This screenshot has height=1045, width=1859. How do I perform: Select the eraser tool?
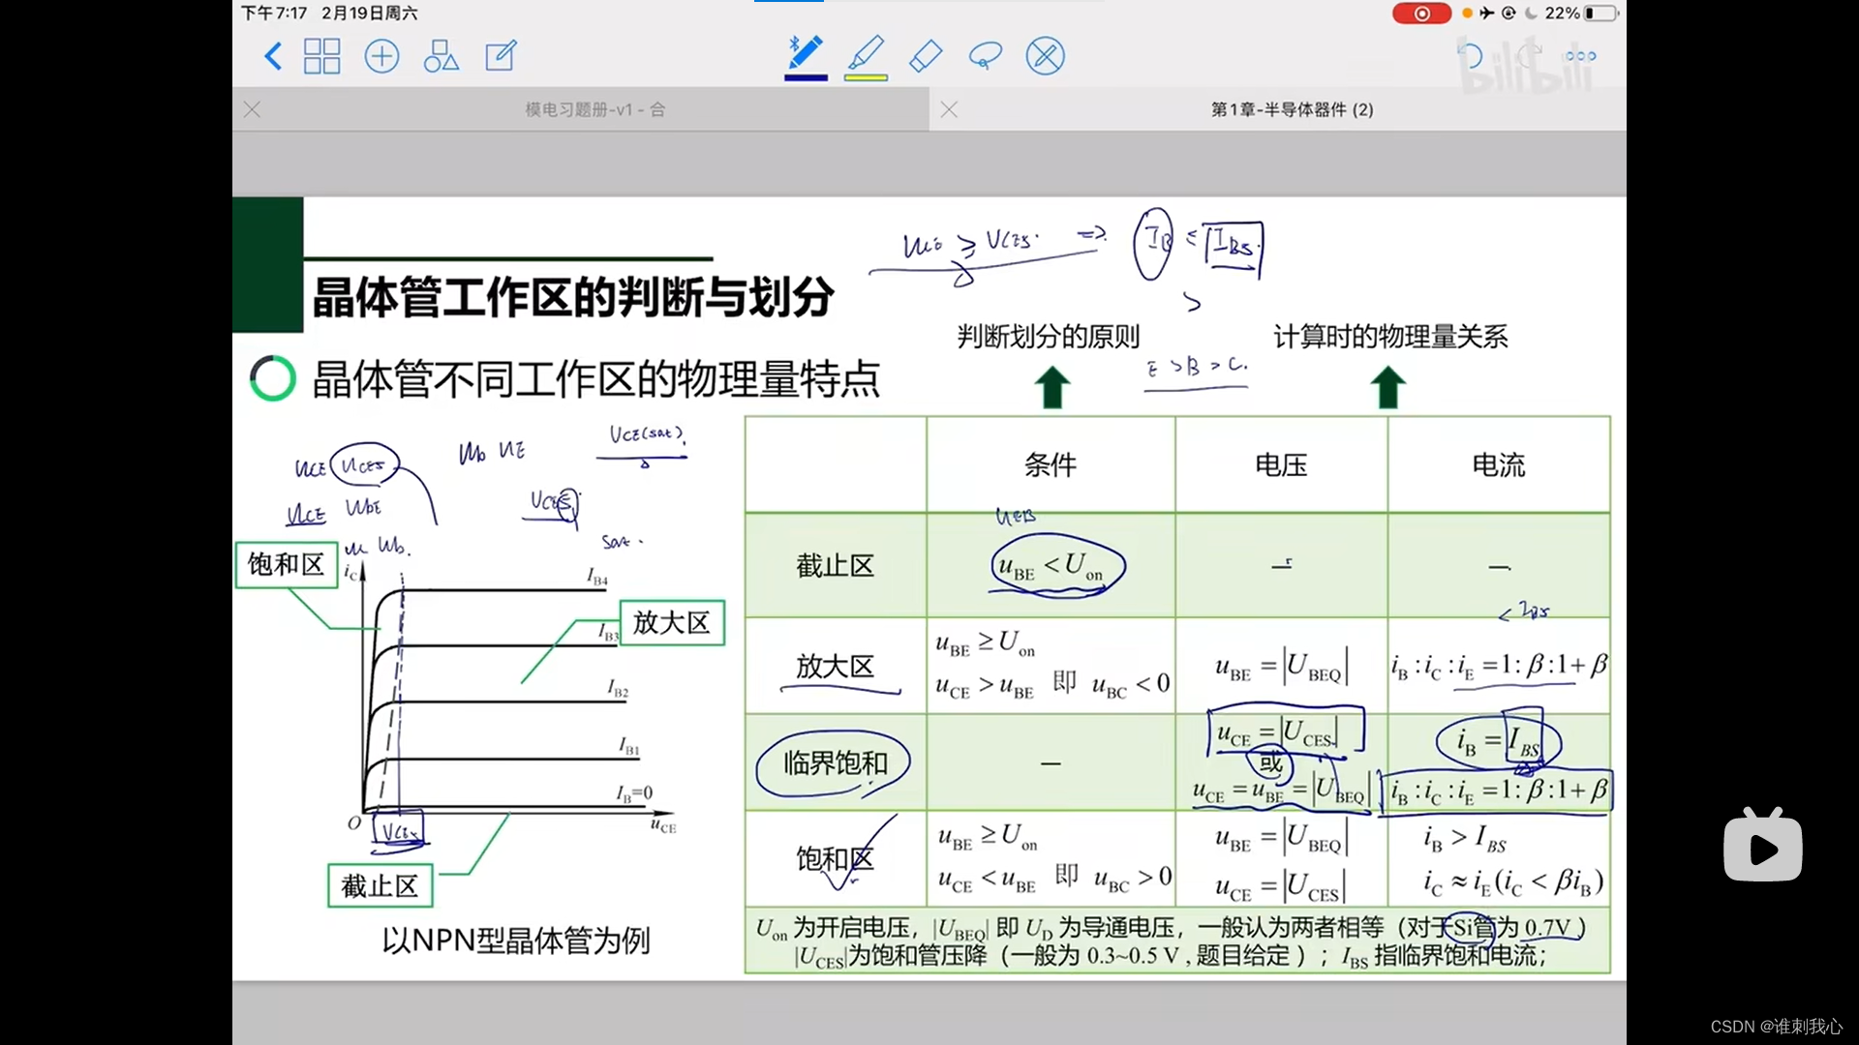(x=926, y=56)
